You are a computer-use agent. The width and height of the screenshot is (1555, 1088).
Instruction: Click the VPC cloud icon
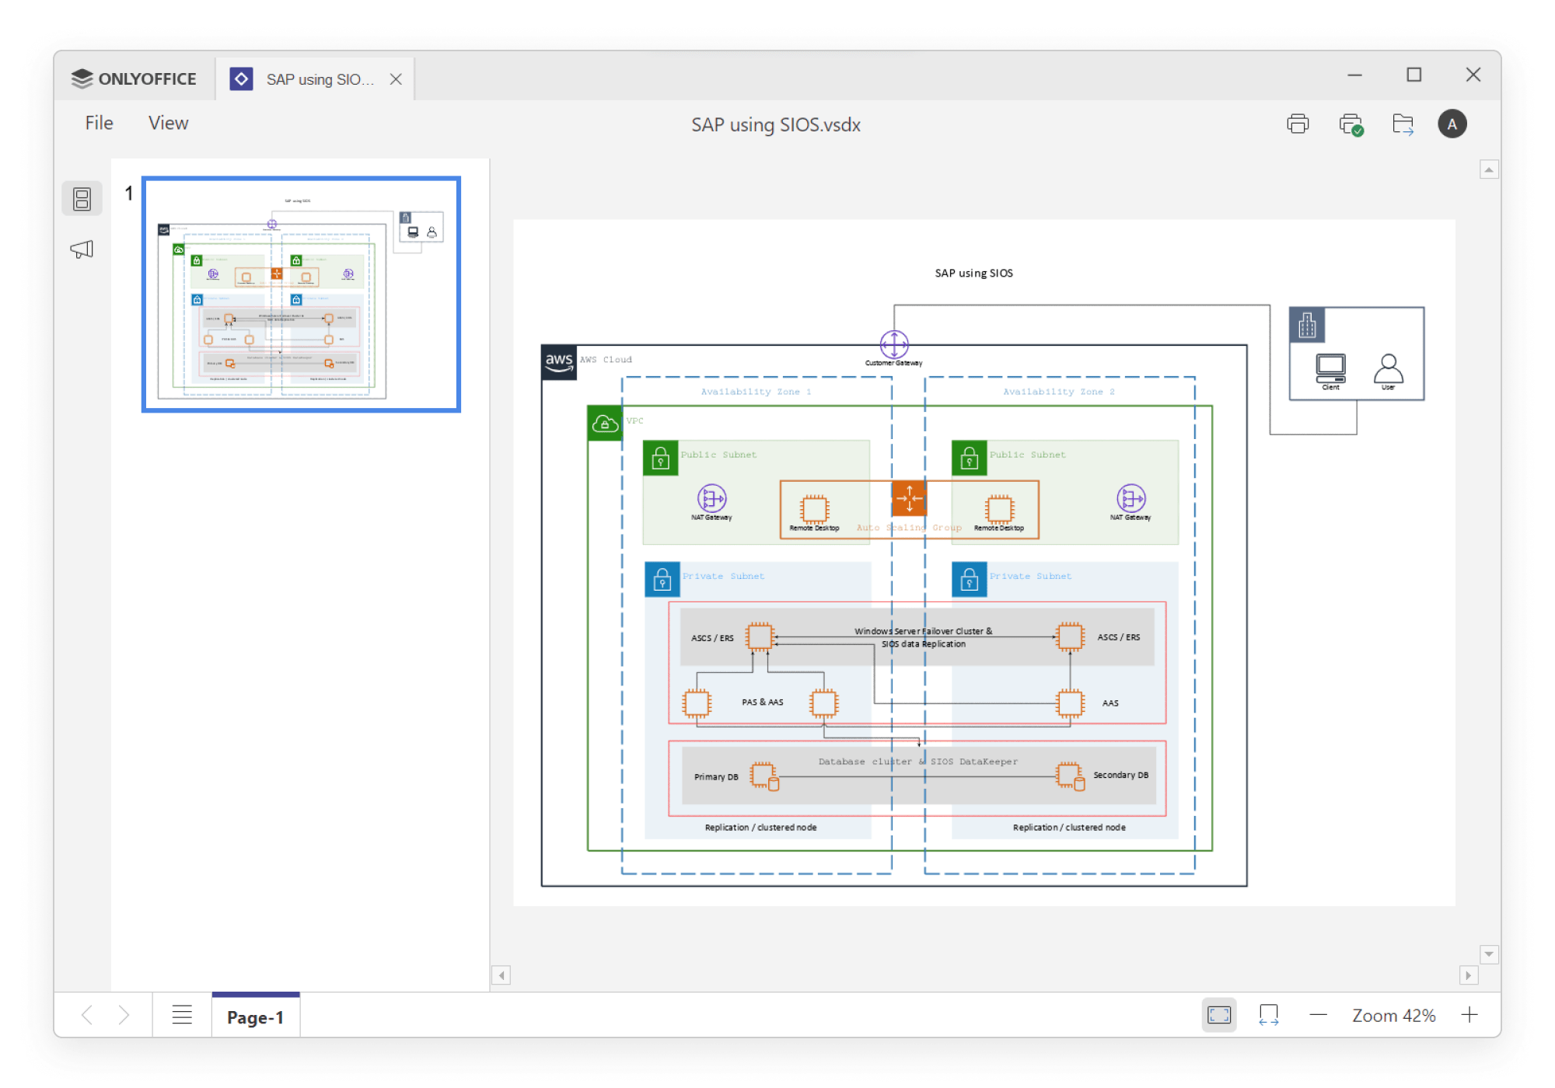(605, 424)
